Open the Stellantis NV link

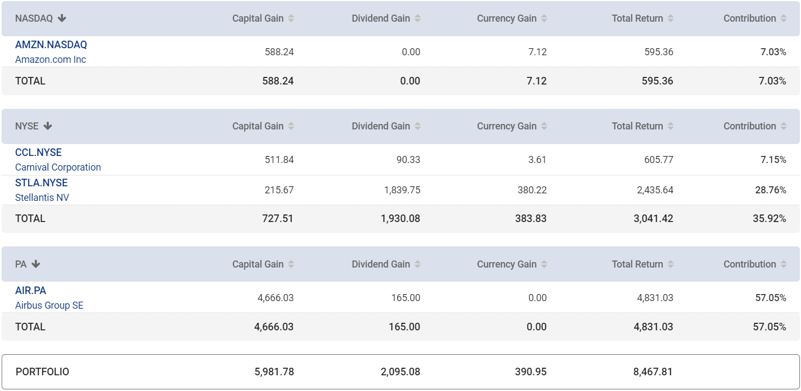pyautogui.click(x=42, y=198)
